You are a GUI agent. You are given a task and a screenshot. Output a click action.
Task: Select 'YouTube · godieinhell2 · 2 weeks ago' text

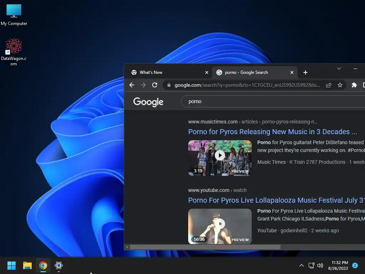tap(298, 230)
